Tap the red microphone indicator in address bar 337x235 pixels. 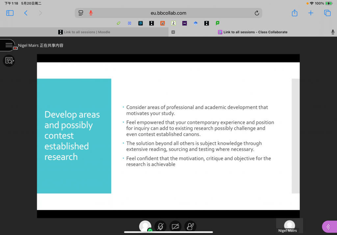91,13
